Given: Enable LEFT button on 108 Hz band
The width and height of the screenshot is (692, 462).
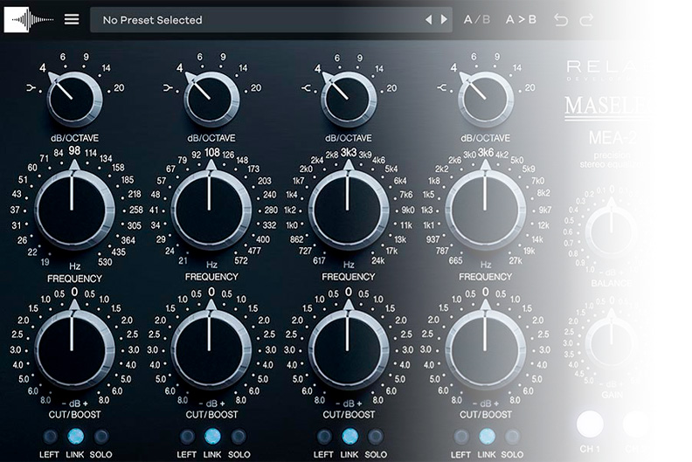Looking at the screenshot, I should (187, 437).
